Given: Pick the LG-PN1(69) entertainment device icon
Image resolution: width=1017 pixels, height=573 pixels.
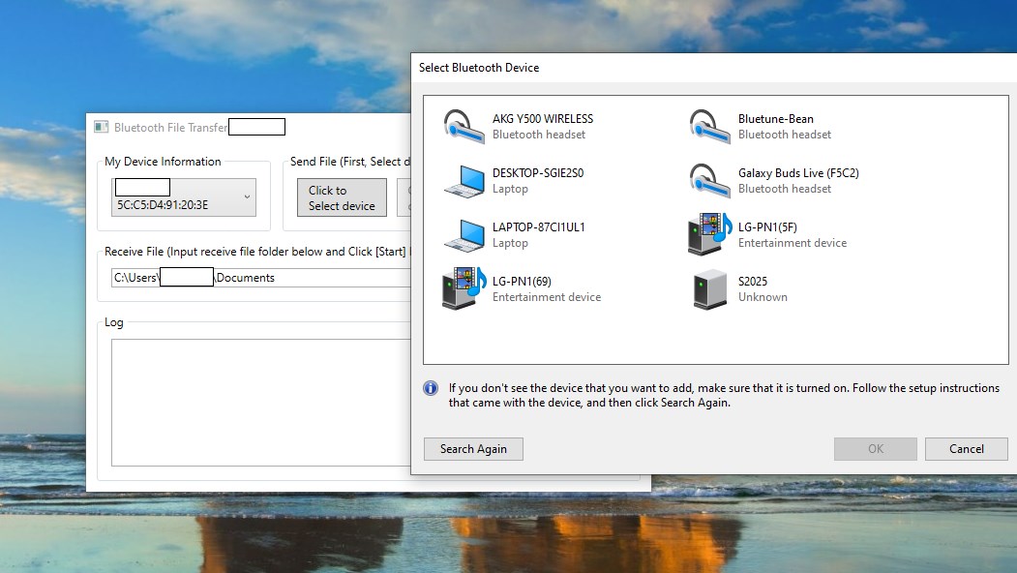Looking at the screenshot, I should (464, 288).
